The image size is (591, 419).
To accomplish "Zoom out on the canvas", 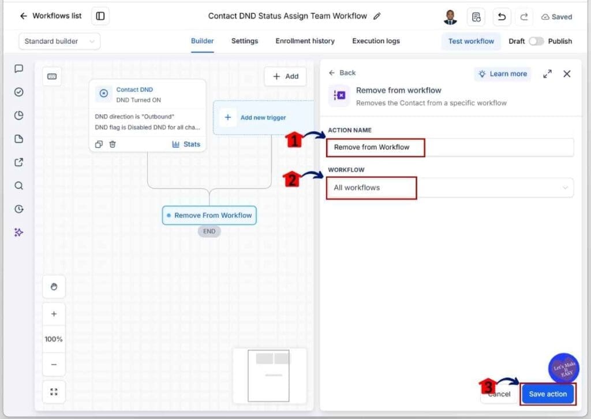I will click(x=54, y=365).
